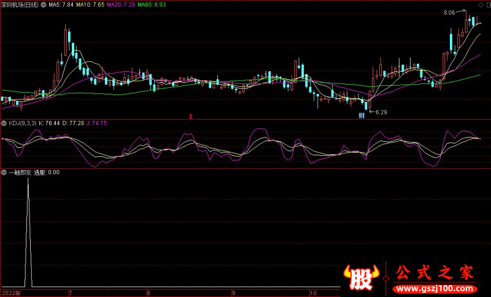Click the 财 financial marker icon
Image resolution: width=491 pixels, height=297 pixels.
tap(362, 115)
